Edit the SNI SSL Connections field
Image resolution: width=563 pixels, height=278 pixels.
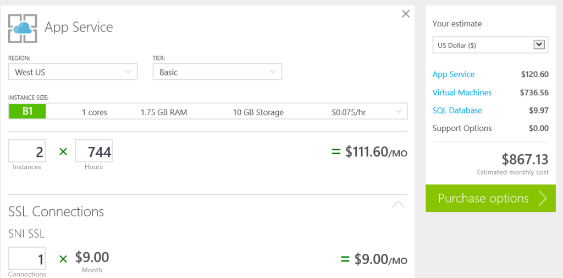[27, 258]
